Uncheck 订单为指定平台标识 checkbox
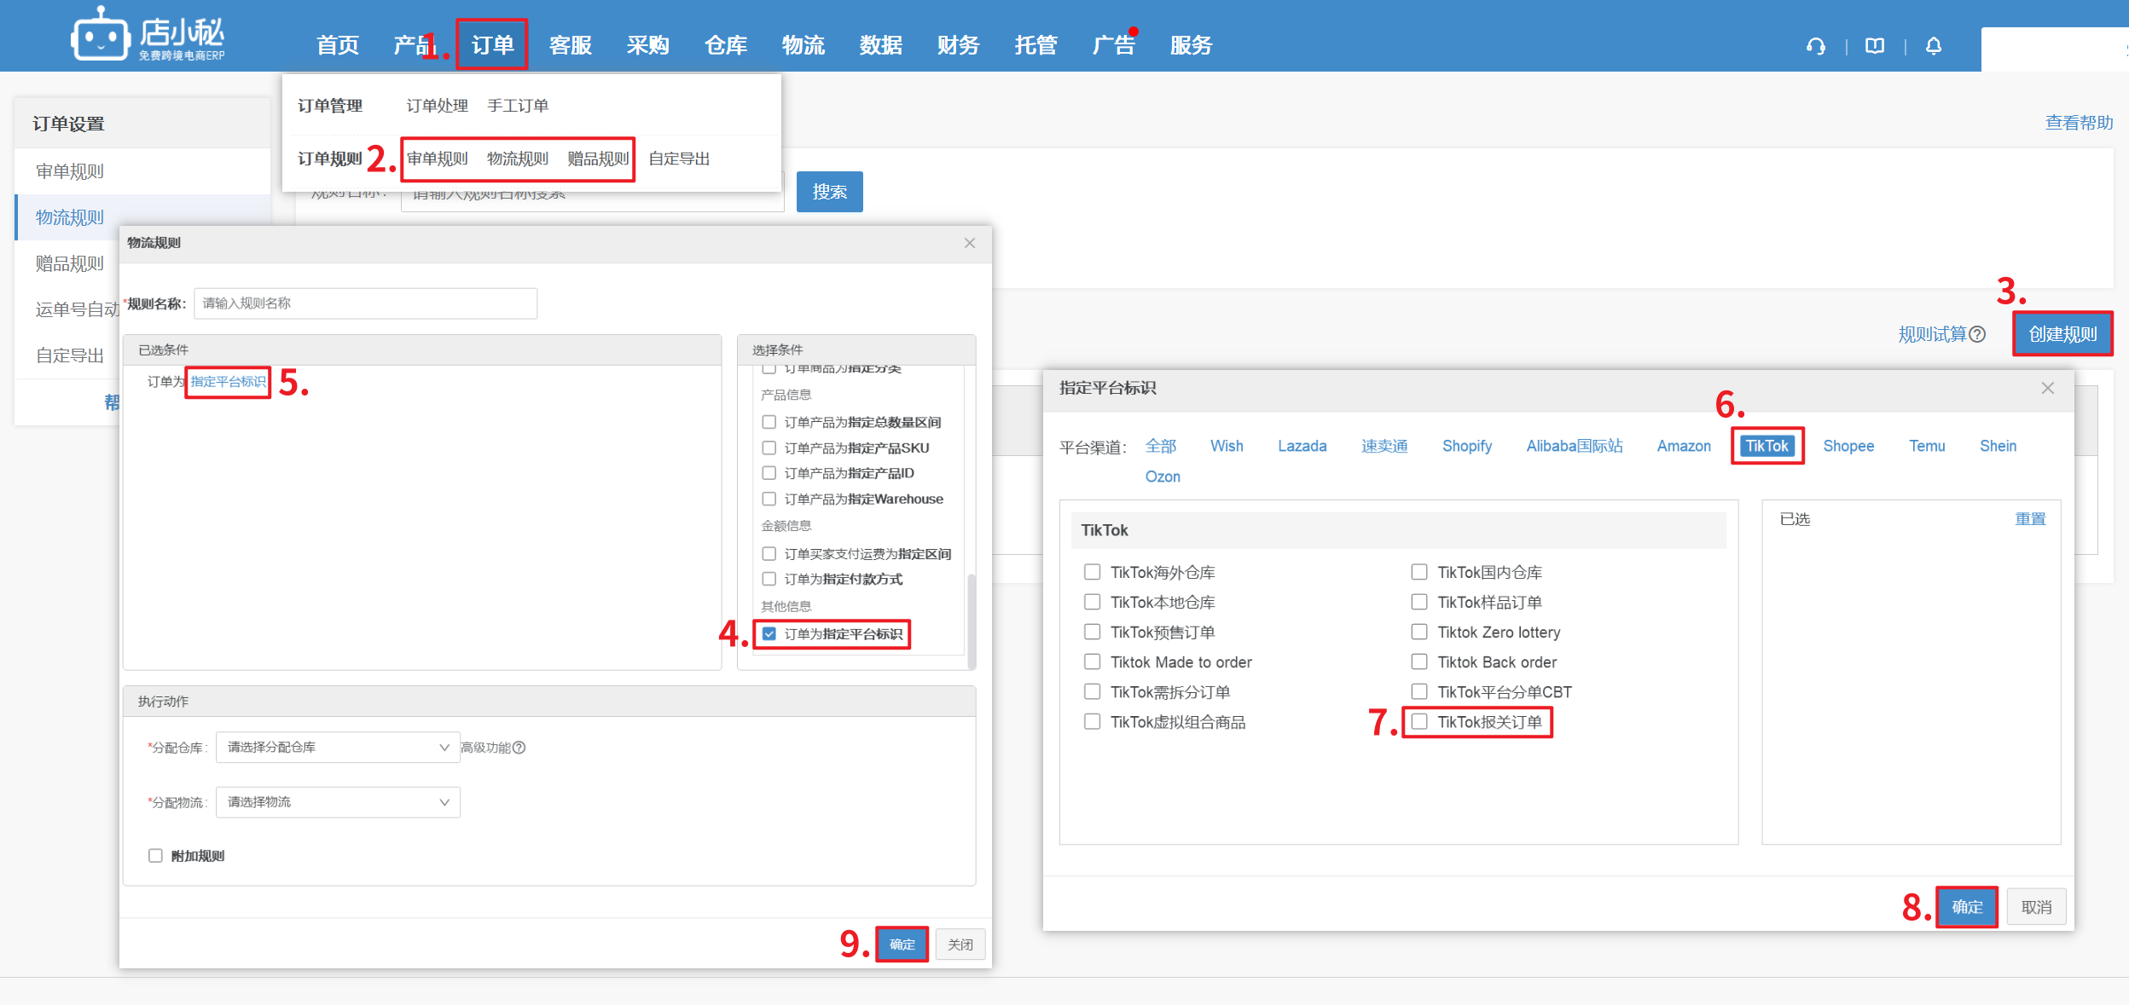The height and width of the screenshot is (1005, 2129). tap(769, 633)
